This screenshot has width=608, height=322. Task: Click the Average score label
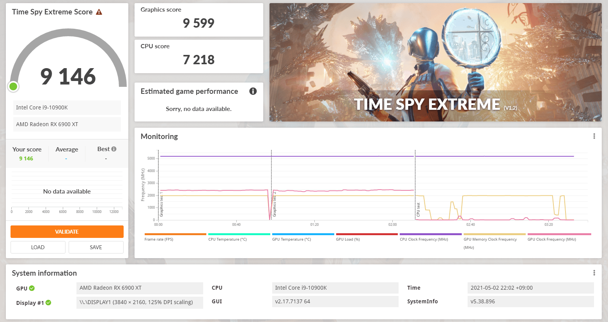pos(67,149)
